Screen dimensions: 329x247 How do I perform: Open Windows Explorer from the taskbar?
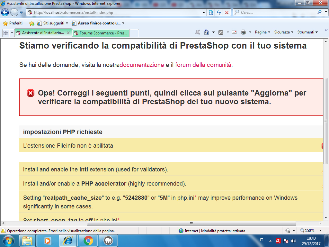[x=27, y=241]
